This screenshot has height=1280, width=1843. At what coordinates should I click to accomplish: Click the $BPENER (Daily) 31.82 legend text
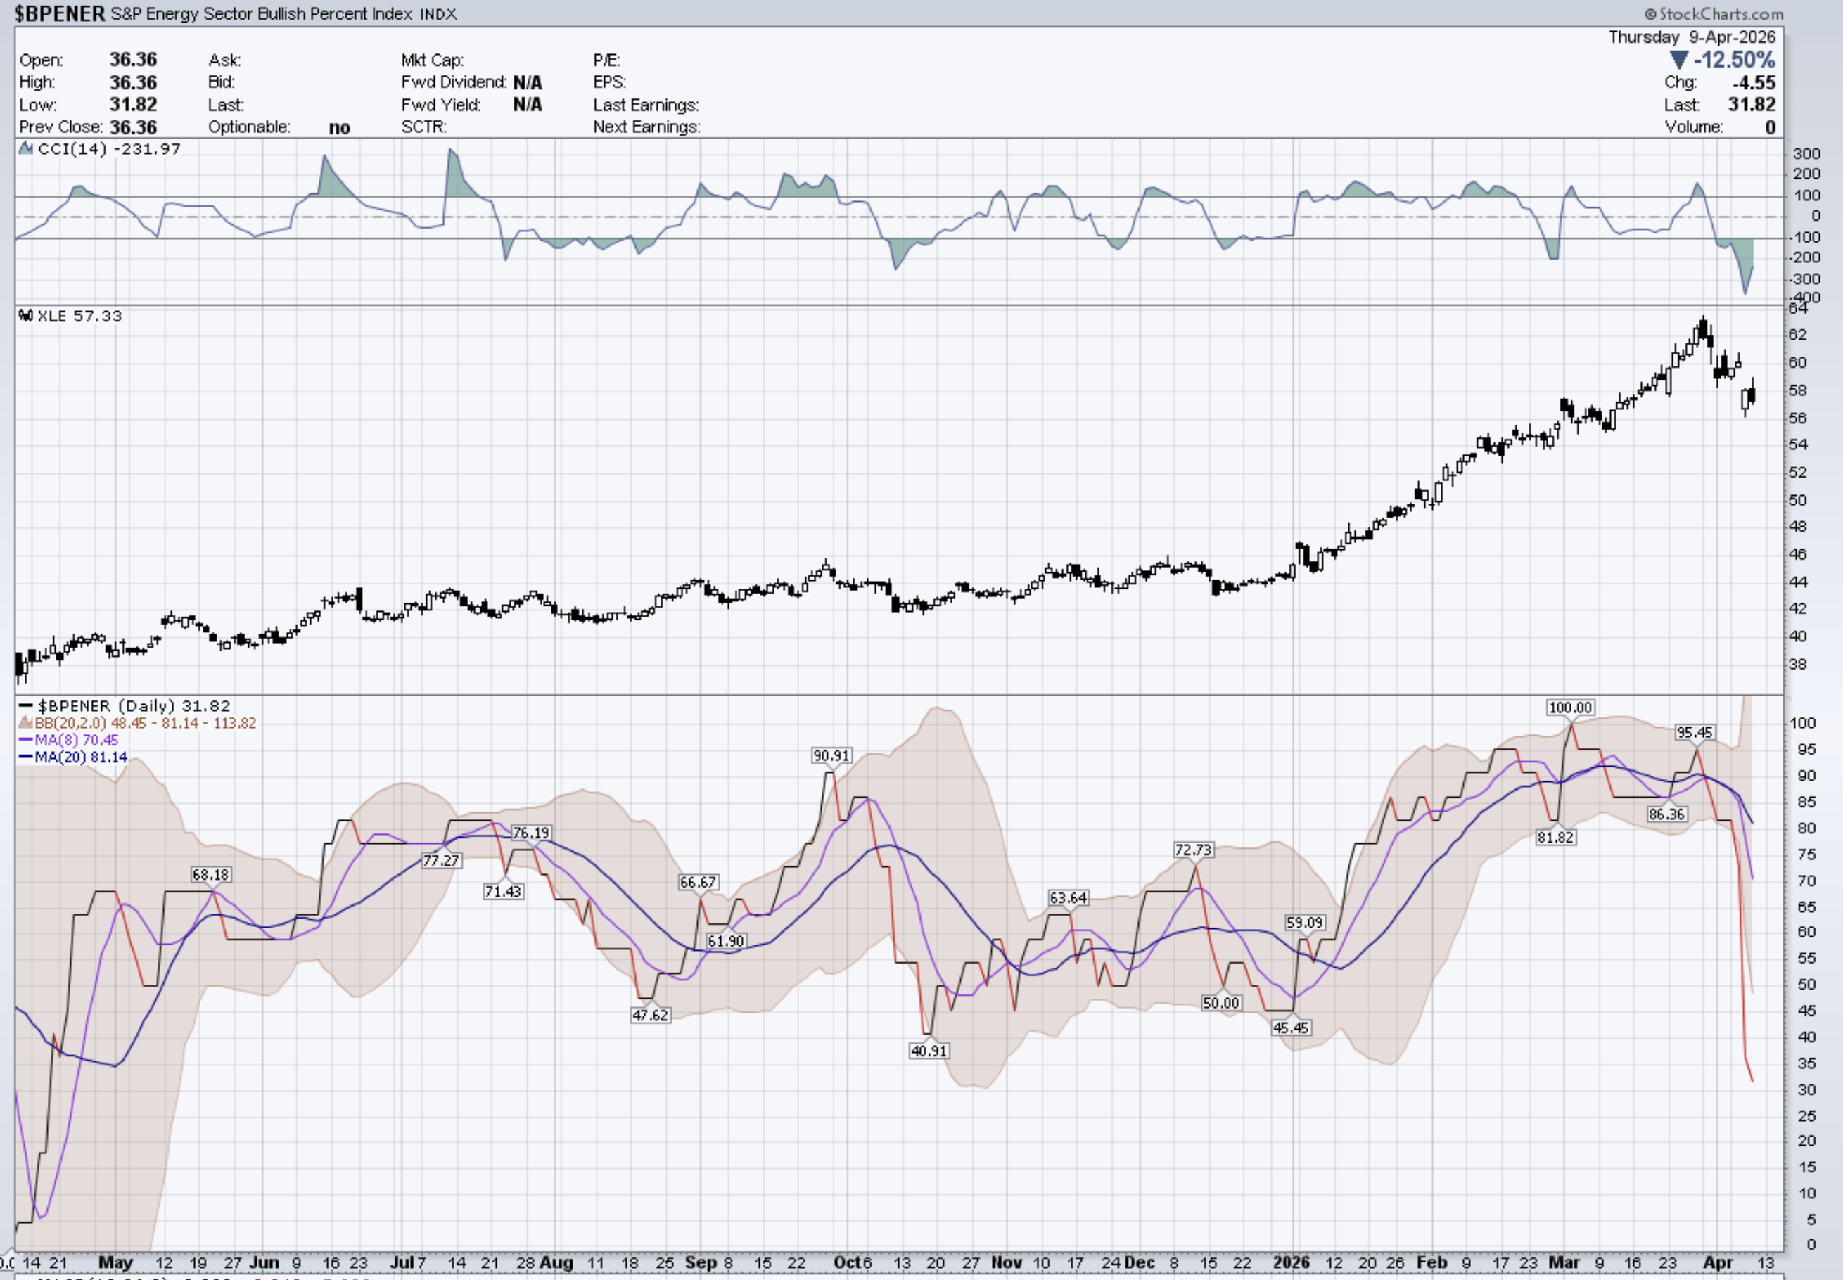134,706
